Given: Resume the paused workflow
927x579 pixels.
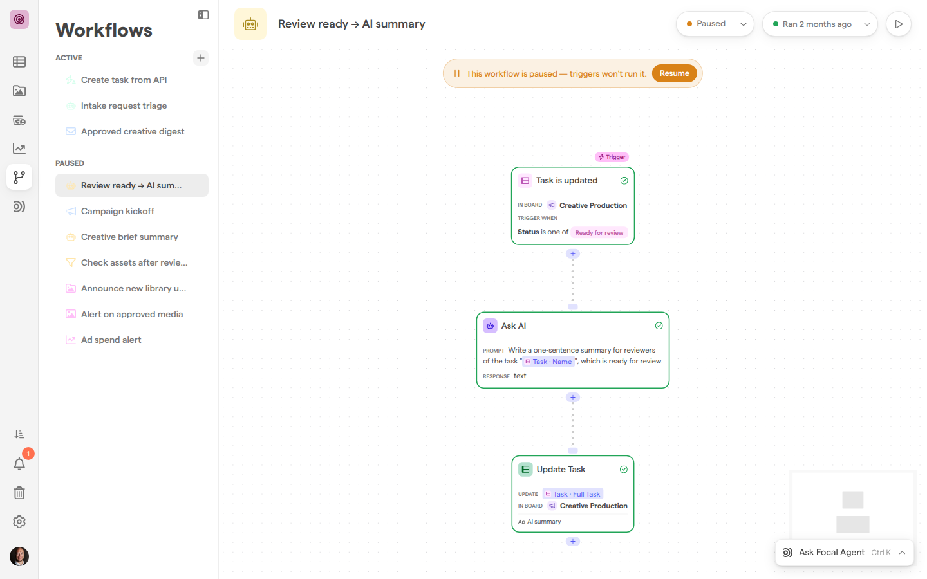Looking at the screenshot, I should (674, 73).
